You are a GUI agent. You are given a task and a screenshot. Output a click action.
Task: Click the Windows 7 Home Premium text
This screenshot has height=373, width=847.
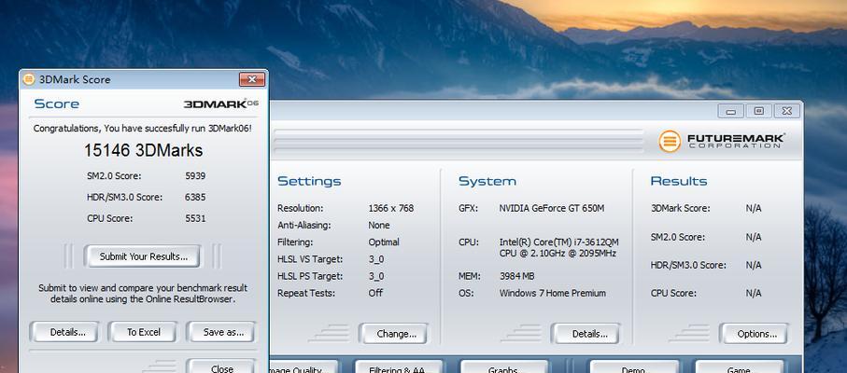tap(552, 293)
